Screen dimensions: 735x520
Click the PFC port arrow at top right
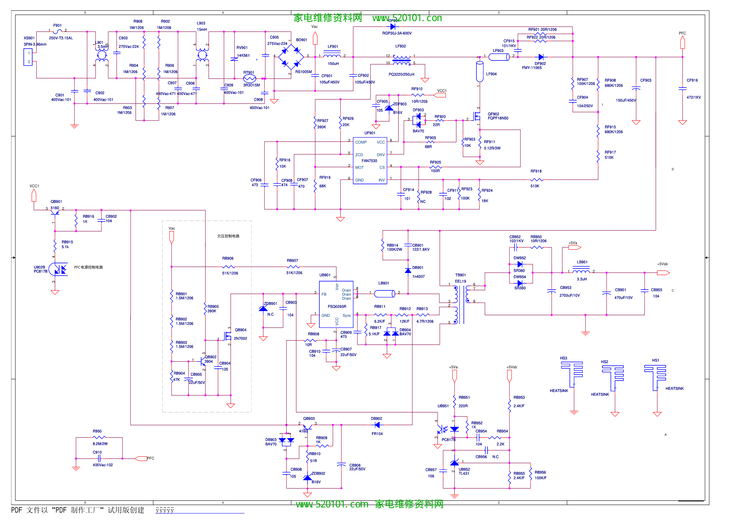click(682, 43)
